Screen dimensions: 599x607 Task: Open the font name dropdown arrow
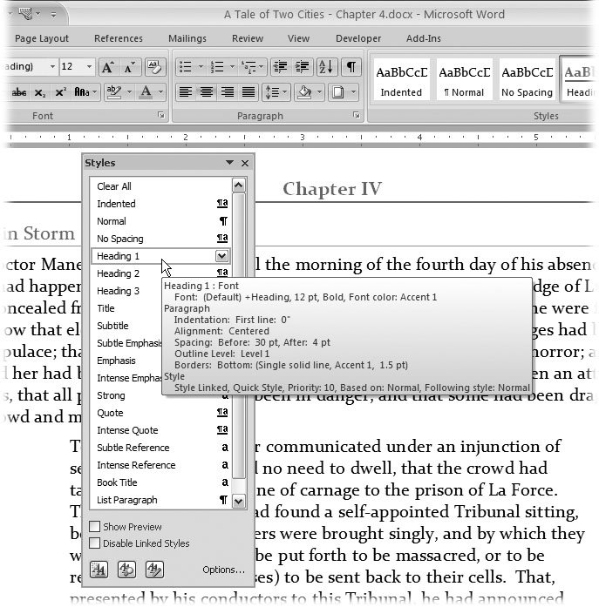click(x=52, y=66)
